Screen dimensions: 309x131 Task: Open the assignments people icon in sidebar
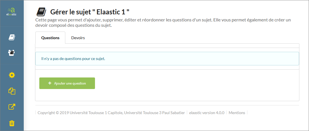12,52
